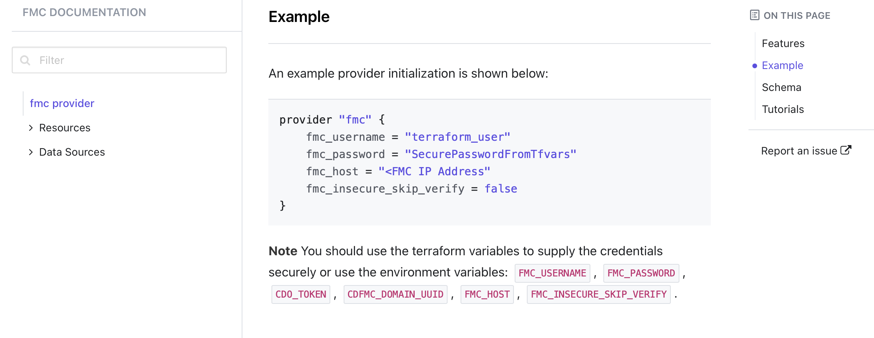874x338 pixels.
Task: Click the Example heading
Action: (299, 17)
